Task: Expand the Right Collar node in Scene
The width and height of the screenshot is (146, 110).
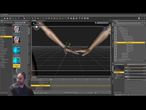Action: point(122,53)
